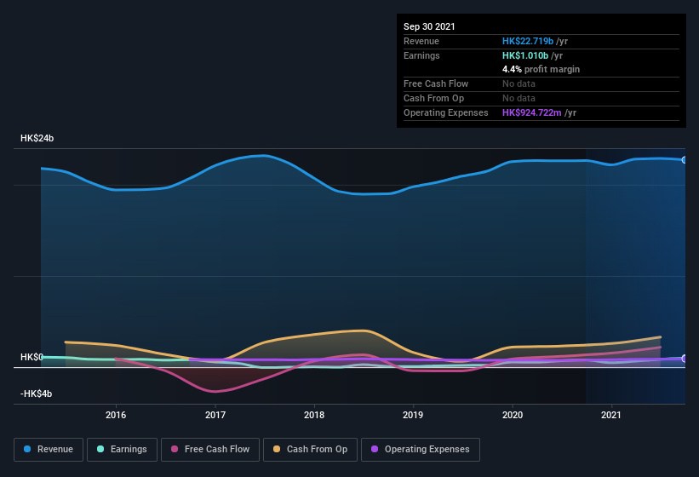Click the 2018 x-axis label

pos(314,415)
